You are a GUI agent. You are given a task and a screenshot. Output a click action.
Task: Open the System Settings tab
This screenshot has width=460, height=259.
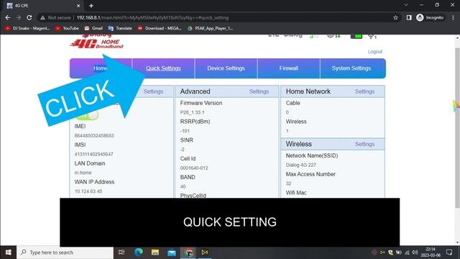(x=351, y=68)
